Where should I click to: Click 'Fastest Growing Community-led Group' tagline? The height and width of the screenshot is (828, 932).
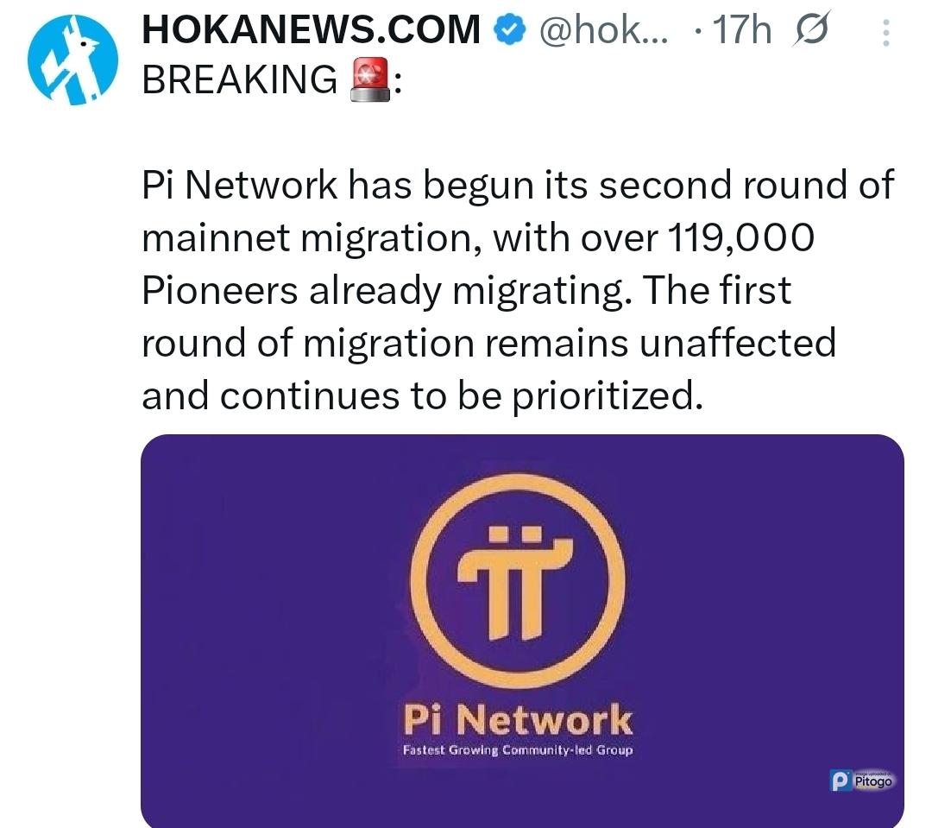tap(517, 749)
